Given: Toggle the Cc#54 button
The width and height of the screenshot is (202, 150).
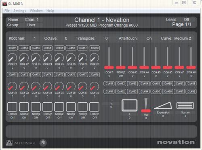Looking at the screenshot, I should pyautogui.click(x=48, y=48).
